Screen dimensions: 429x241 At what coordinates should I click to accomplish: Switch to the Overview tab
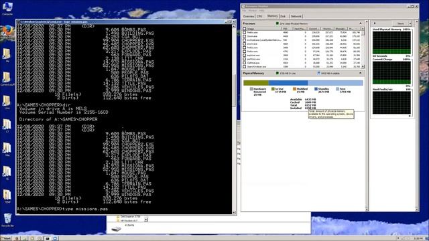pos(249,16)
